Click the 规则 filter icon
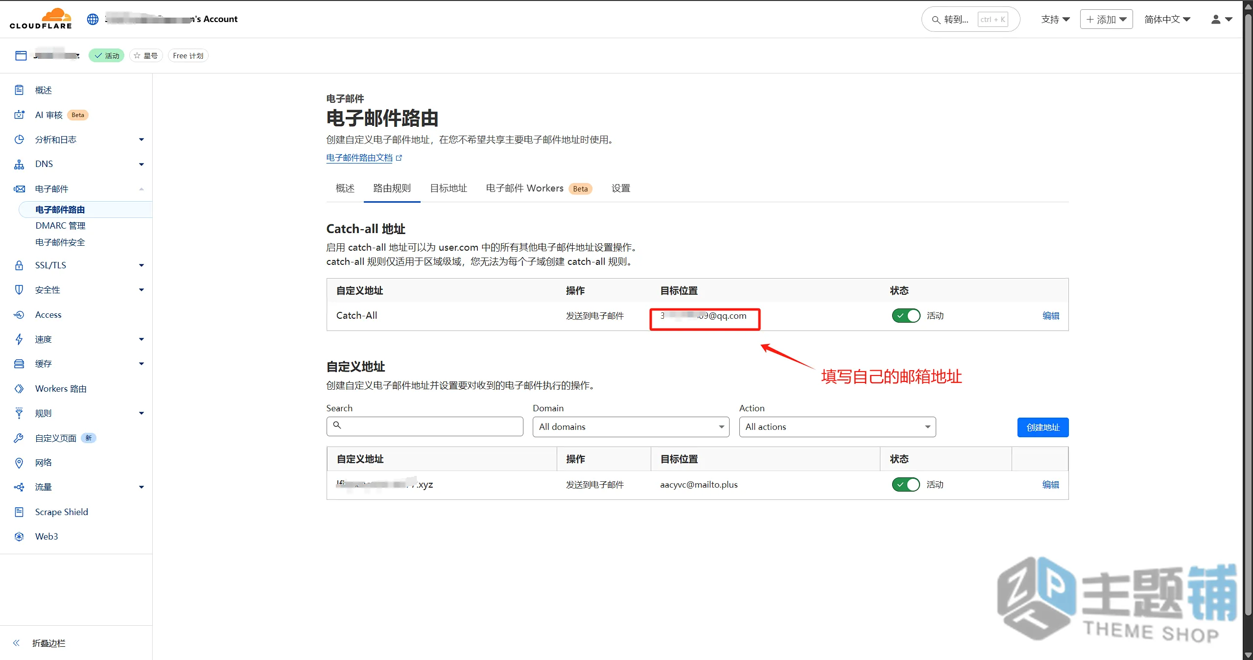The width and height of the screenshot is (1253, 660). (x=19, y=413)
